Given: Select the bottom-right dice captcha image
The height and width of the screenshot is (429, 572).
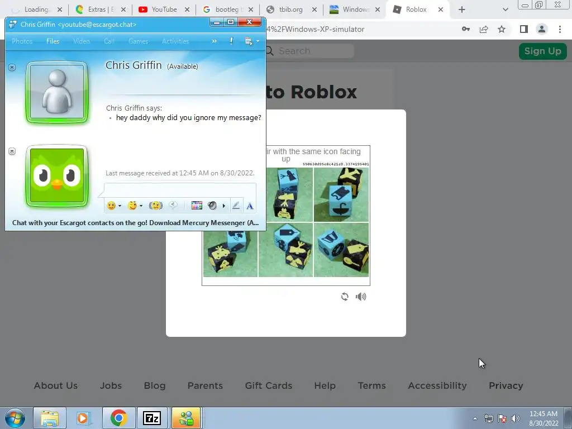Looking at the screenshot, I should tap(341, 250).
